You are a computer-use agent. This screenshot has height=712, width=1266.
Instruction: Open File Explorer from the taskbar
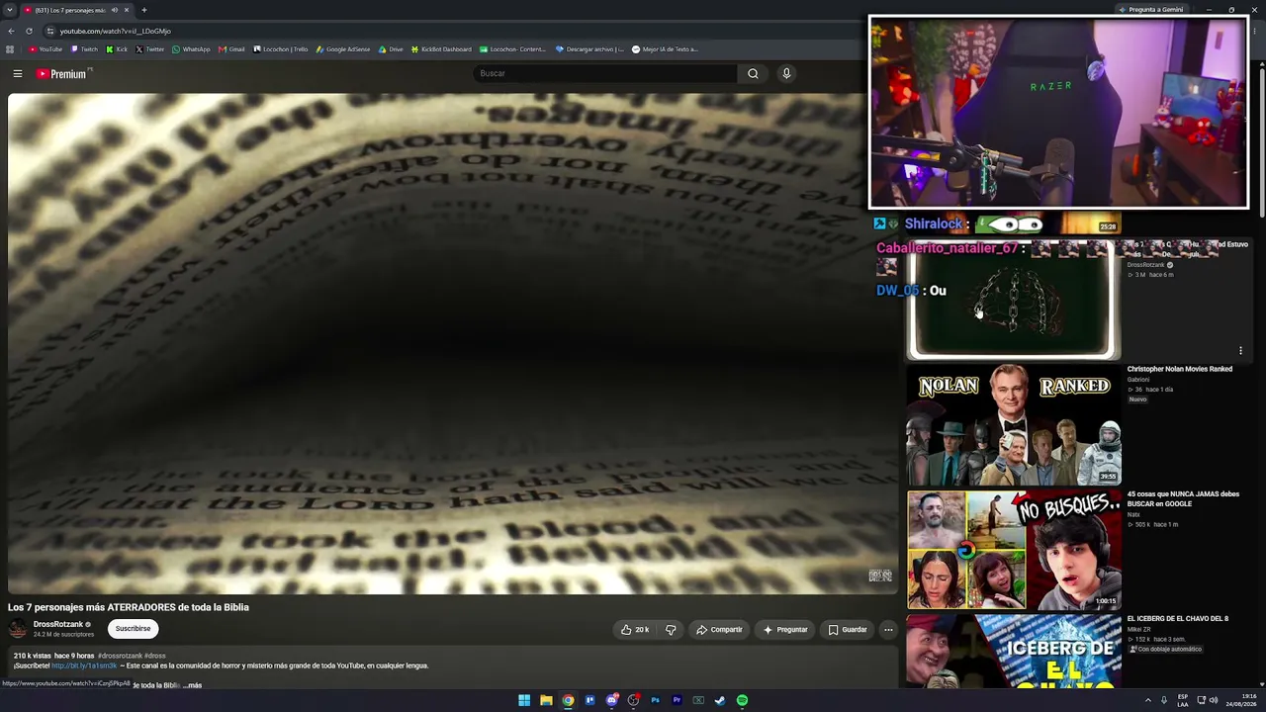tap(546, 700)
